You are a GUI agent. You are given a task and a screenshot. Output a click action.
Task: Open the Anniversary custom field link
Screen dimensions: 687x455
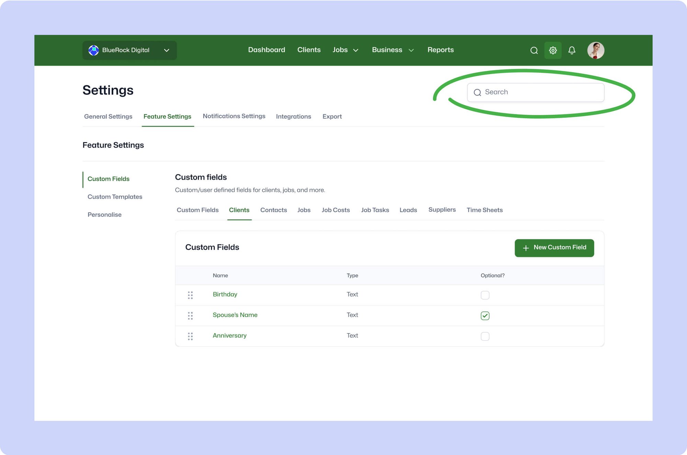[229, 335]
